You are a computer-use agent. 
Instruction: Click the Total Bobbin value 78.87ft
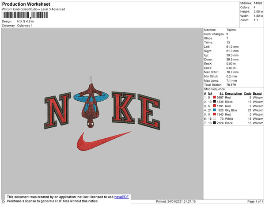(231, 85)
